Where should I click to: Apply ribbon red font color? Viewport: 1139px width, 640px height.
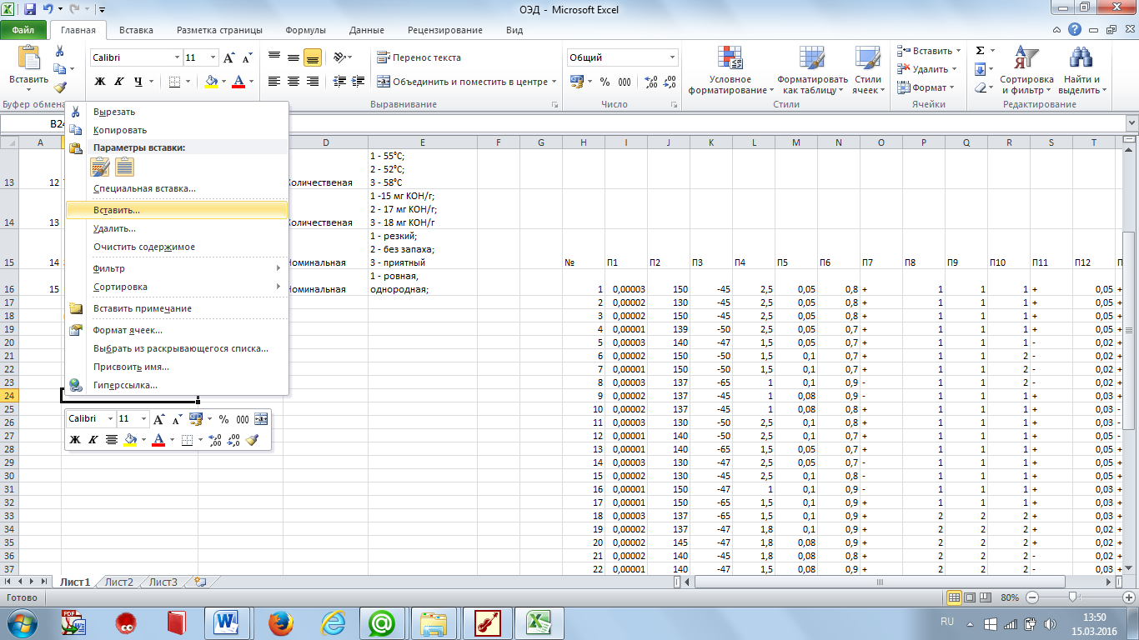[x=240, y=82]
